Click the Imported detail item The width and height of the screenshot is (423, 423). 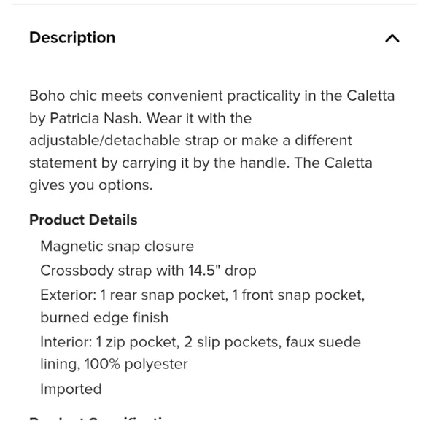tap(71, 389)
